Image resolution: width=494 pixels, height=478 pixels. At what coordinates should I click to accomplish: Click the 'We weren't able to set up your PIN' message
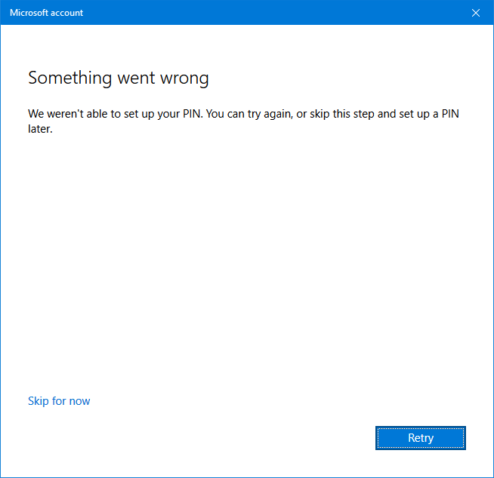pos(243,121)
